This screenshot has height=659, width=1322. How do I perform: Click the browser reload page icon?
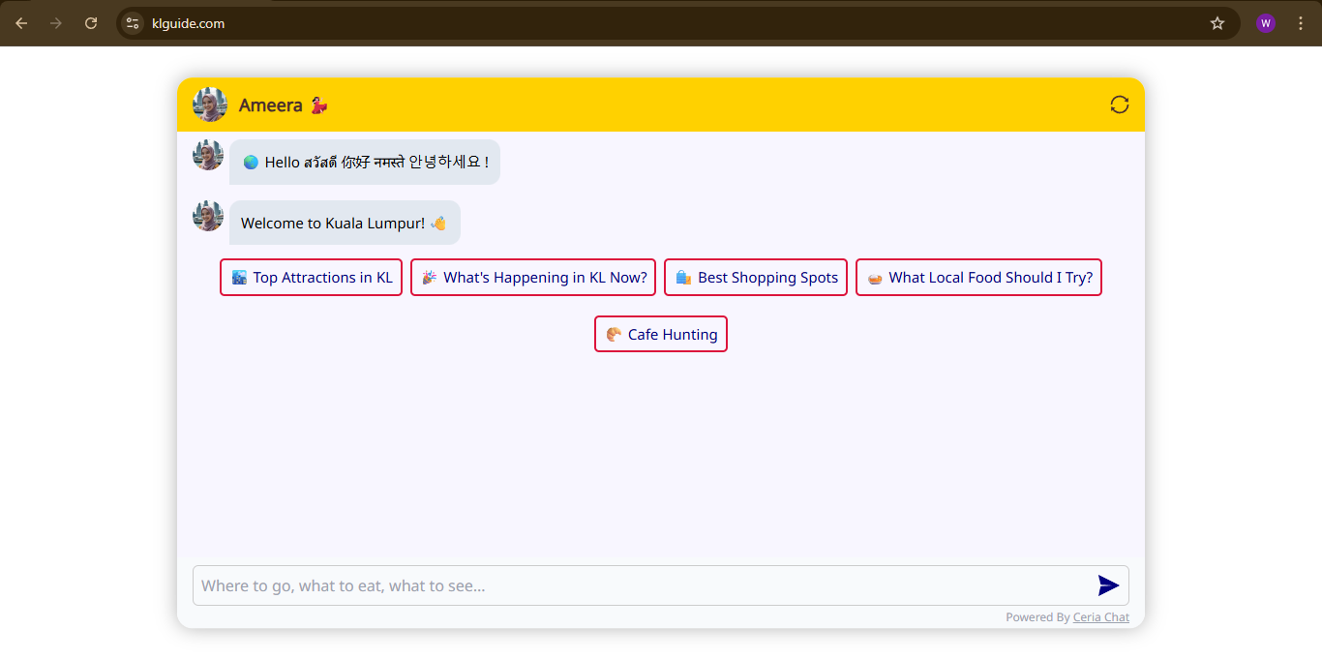pos(91,22)
